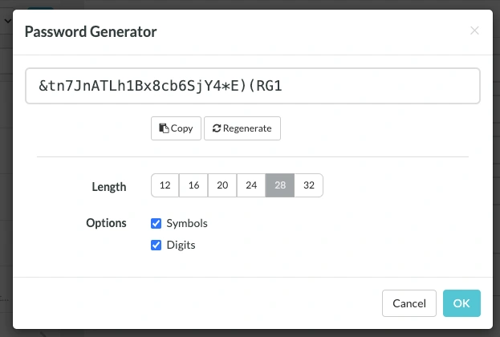The width and height of the screenshot is (500, 337).
Task: Click the Copy button text
Action: [182, 128]
